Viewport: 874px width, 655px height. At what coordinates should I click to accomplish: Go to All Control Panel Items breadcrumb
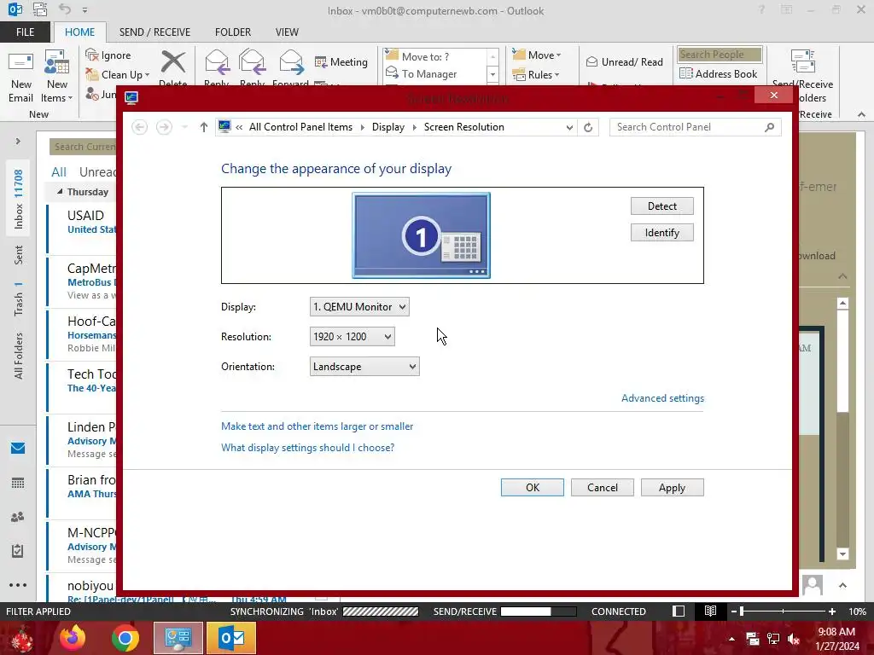[300, 127]
